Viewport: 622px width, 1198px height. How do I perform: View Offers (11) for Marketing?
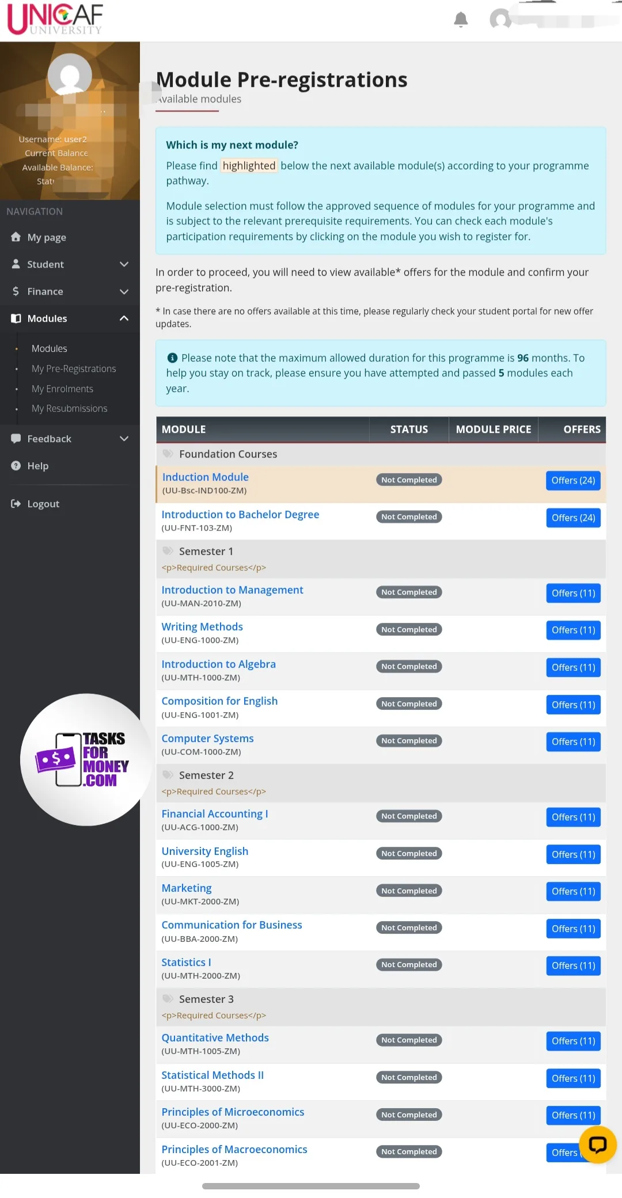(x=573, y=892)
